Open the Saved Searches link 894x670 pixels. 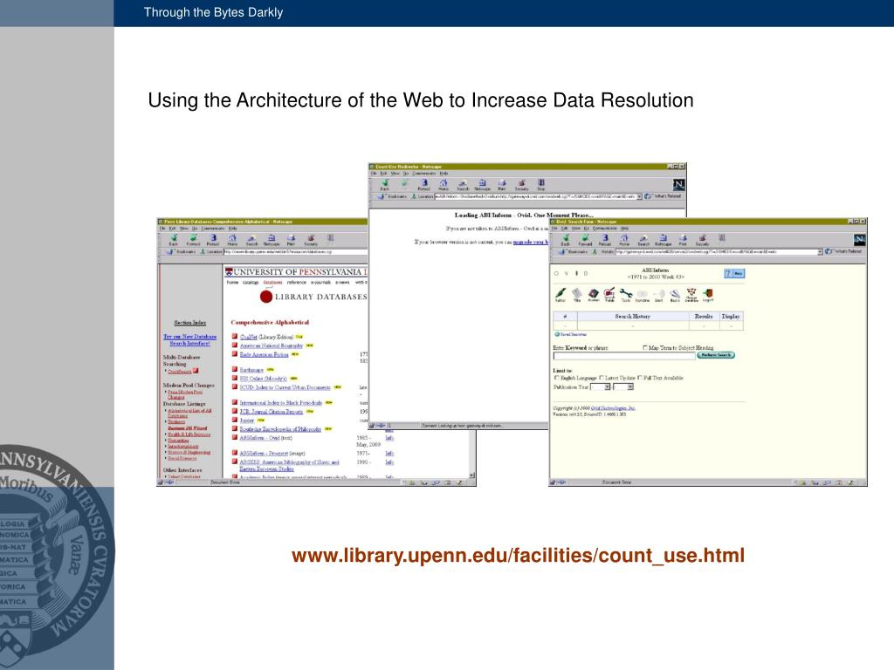pyautogui.click(x=571, y=334)
